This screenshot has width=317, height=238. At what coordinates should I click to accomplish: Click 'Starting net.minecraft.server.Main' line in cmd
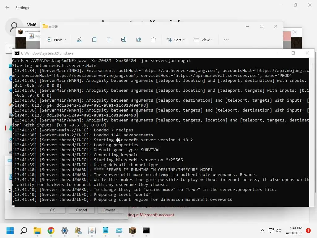point(54,66)
